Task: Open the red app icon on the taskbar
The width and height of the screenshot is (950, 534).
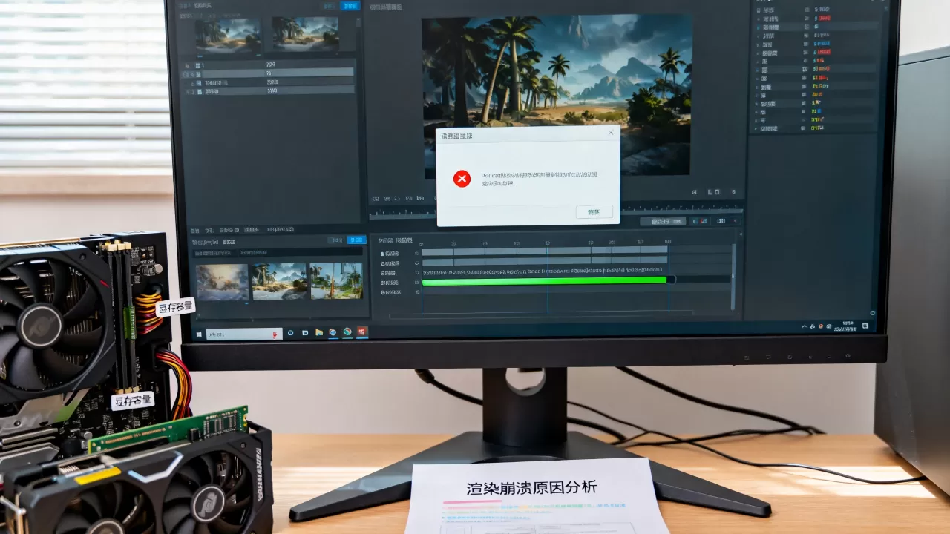Action: [x=362, y=332]
